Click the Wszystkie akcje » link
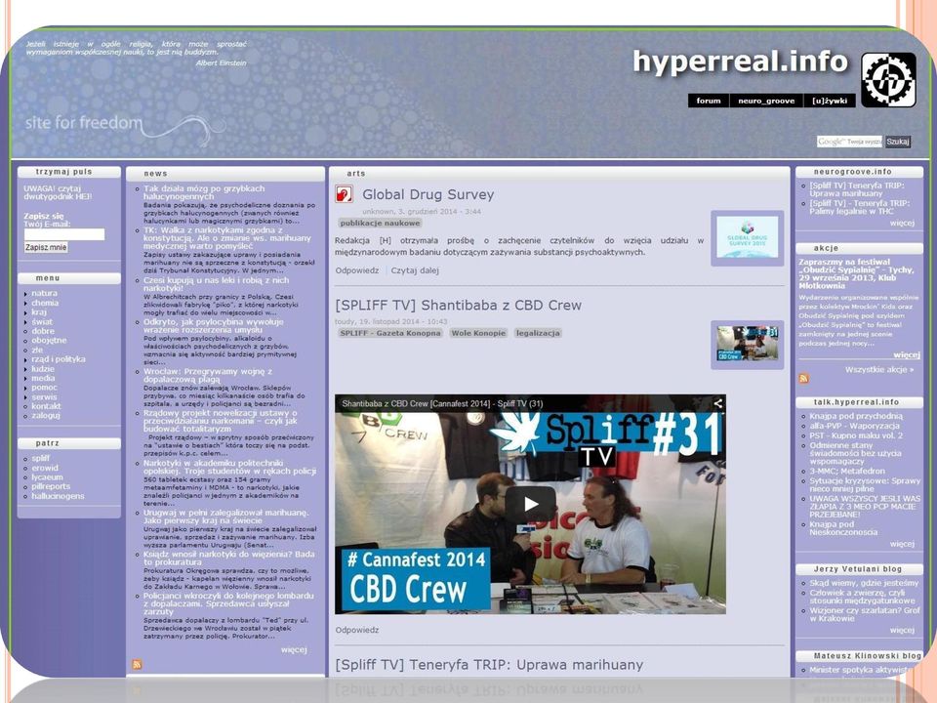937x703 pixels. click(879, 369)
